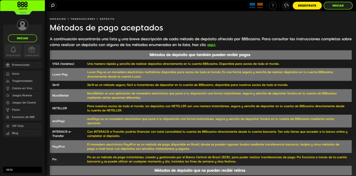Click TRANSACCIONES breadcrumb link

83,19
